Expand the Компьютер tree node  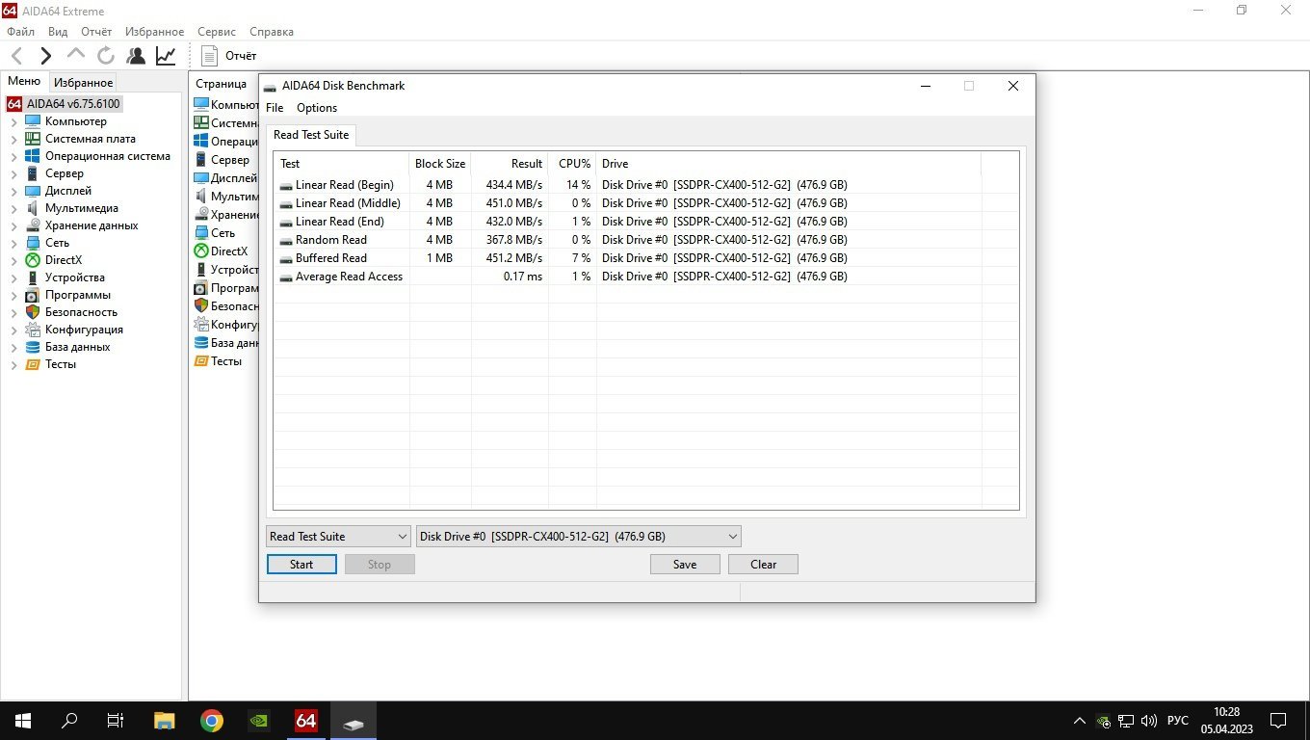click(x=13, y=121)
